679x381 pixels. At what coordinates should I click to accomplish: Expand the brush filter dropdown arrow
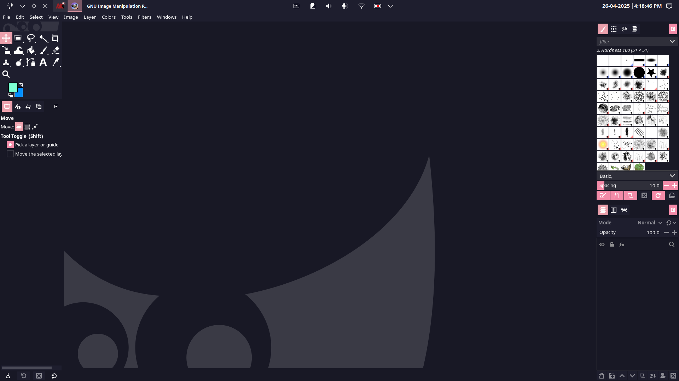pyautogui.click(x=672, y=41)
